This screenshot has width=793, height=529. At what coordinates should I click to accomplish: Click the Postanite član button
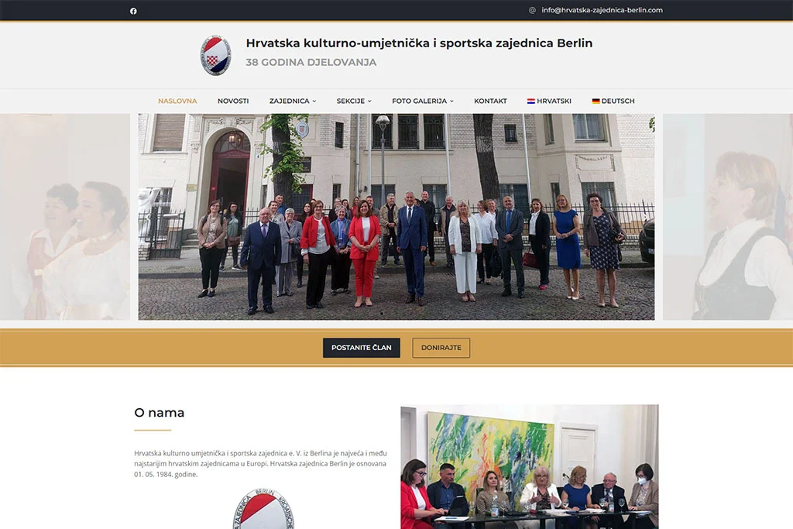tap(362, 348)
